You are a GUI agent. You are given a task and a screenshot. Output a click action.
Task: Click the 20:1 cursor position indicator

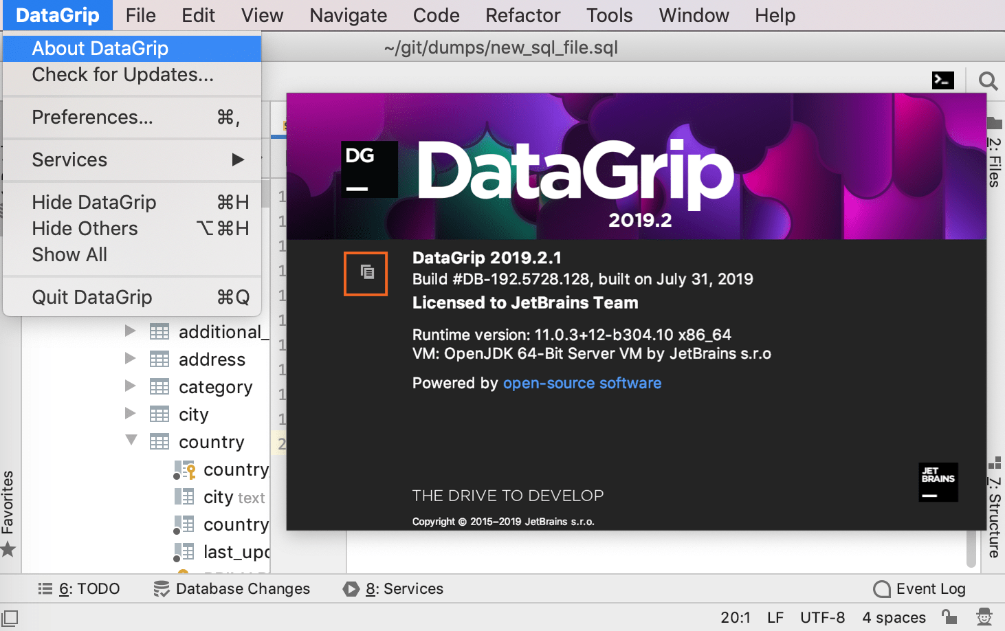pyautogui.click(x=736, y=617)
